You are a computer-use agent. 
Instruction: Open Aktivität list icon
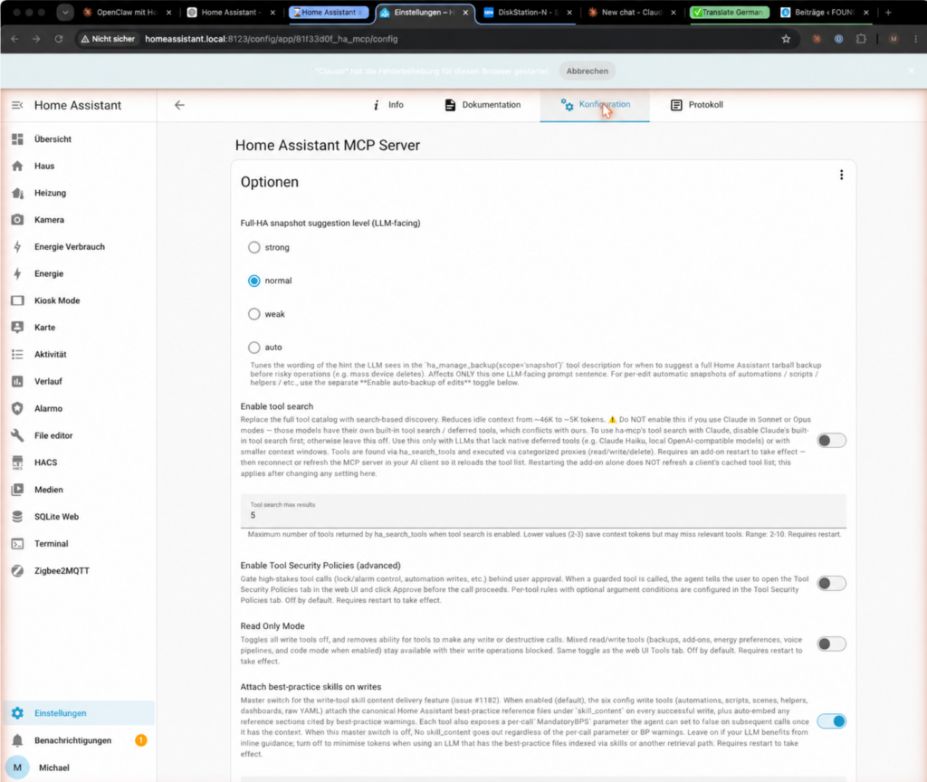17,354
